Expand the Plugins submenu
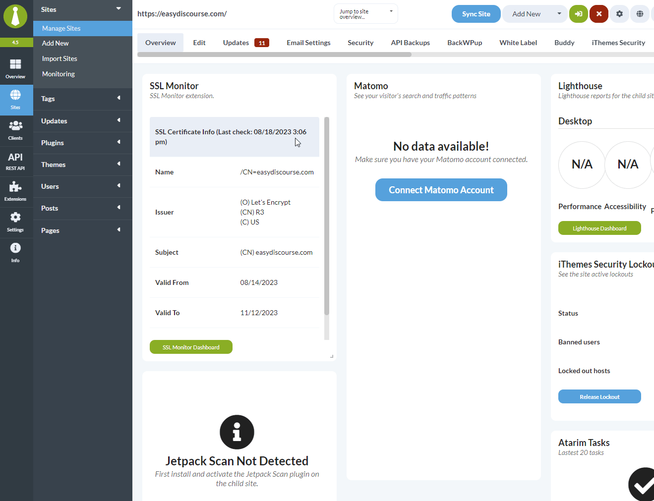654x501 pixels. point(83,143)
